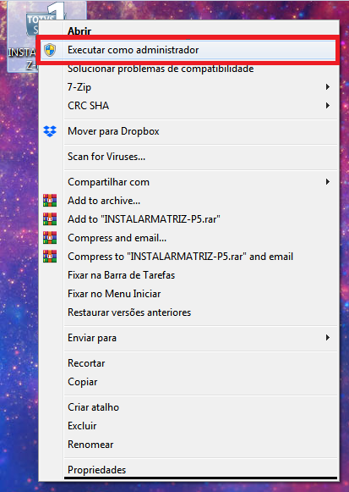
Task: Click the WinRAR icon beside Compress and email...
Action: [x=50, y=237]
